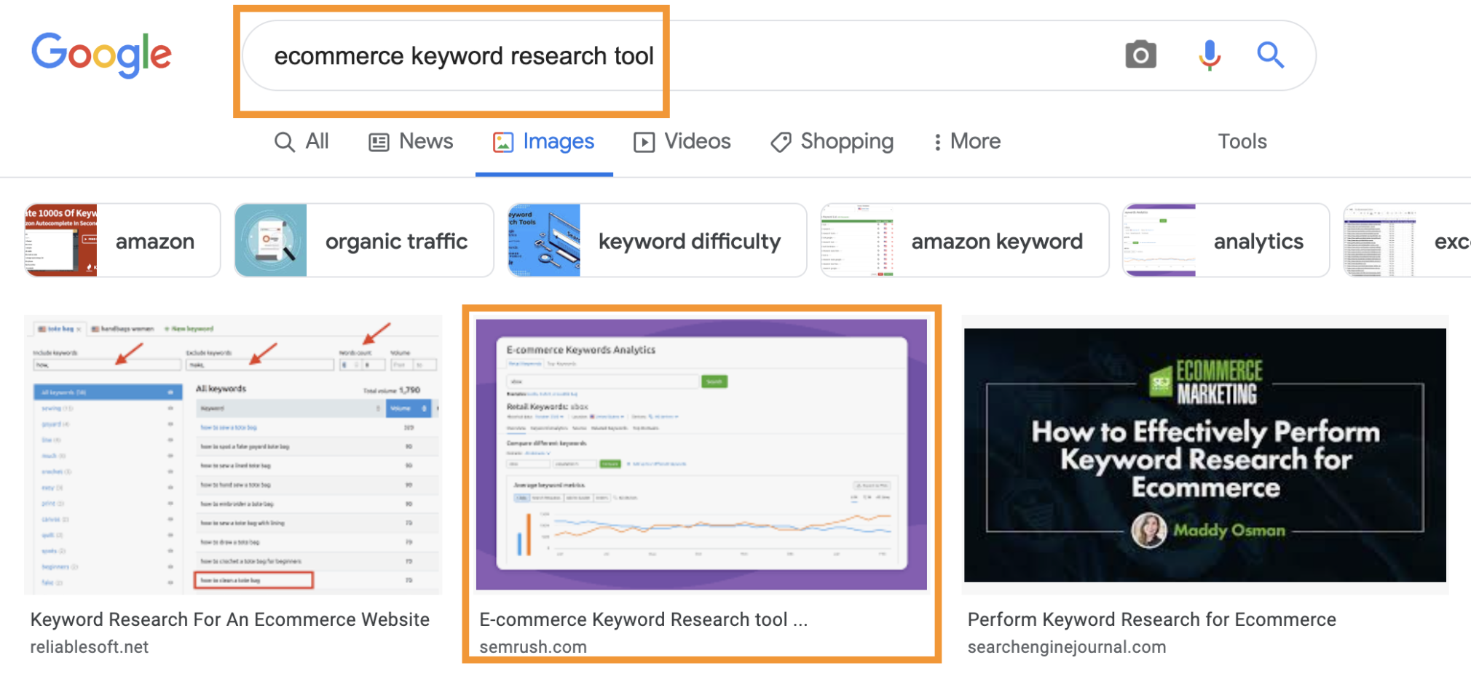The height and width of the screenshot is (674, 1471).
Task: Click the Shopping tab tag icon
Action: [x=781, y=142]
